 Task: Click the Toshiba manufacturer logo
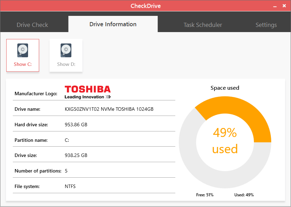coord(88,92)
